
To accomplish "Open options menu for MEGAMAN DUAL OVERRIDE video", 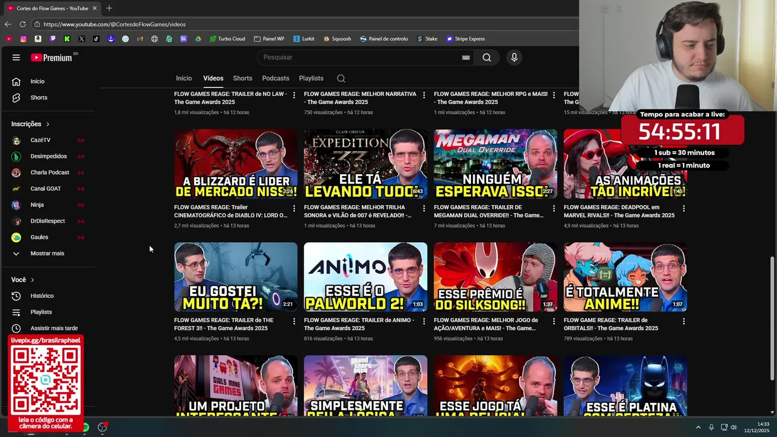I will coord(554,208).
